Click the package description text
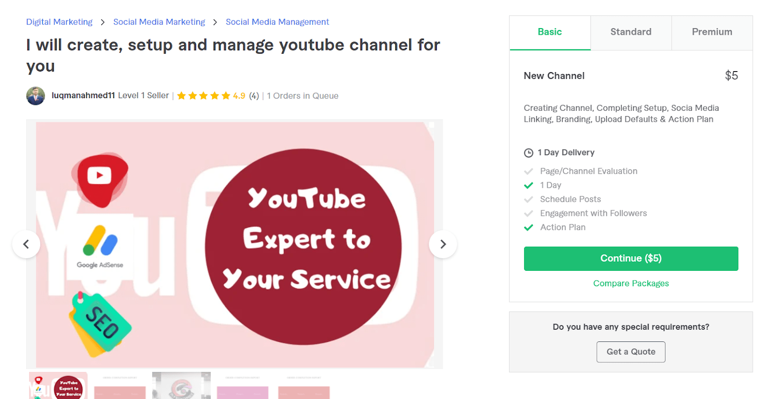 pyautogui.click(x=621, y=114)
